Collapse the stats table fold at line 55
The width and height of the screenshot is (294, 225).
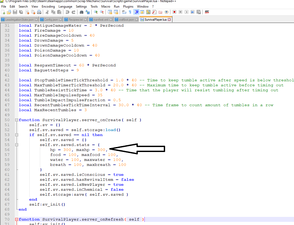pos(17,145)
